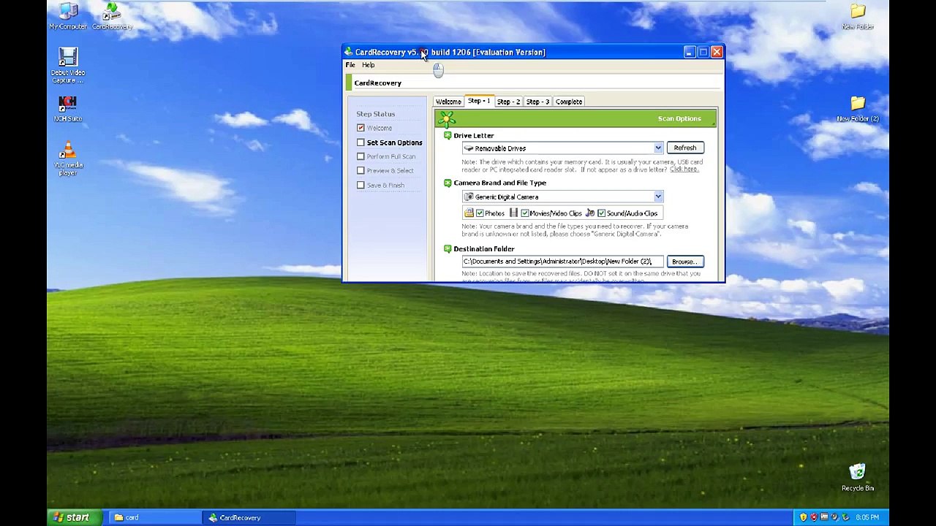Click Destination Folder section bullet icon
Viewport: 936px width, 526px height.
448,248
